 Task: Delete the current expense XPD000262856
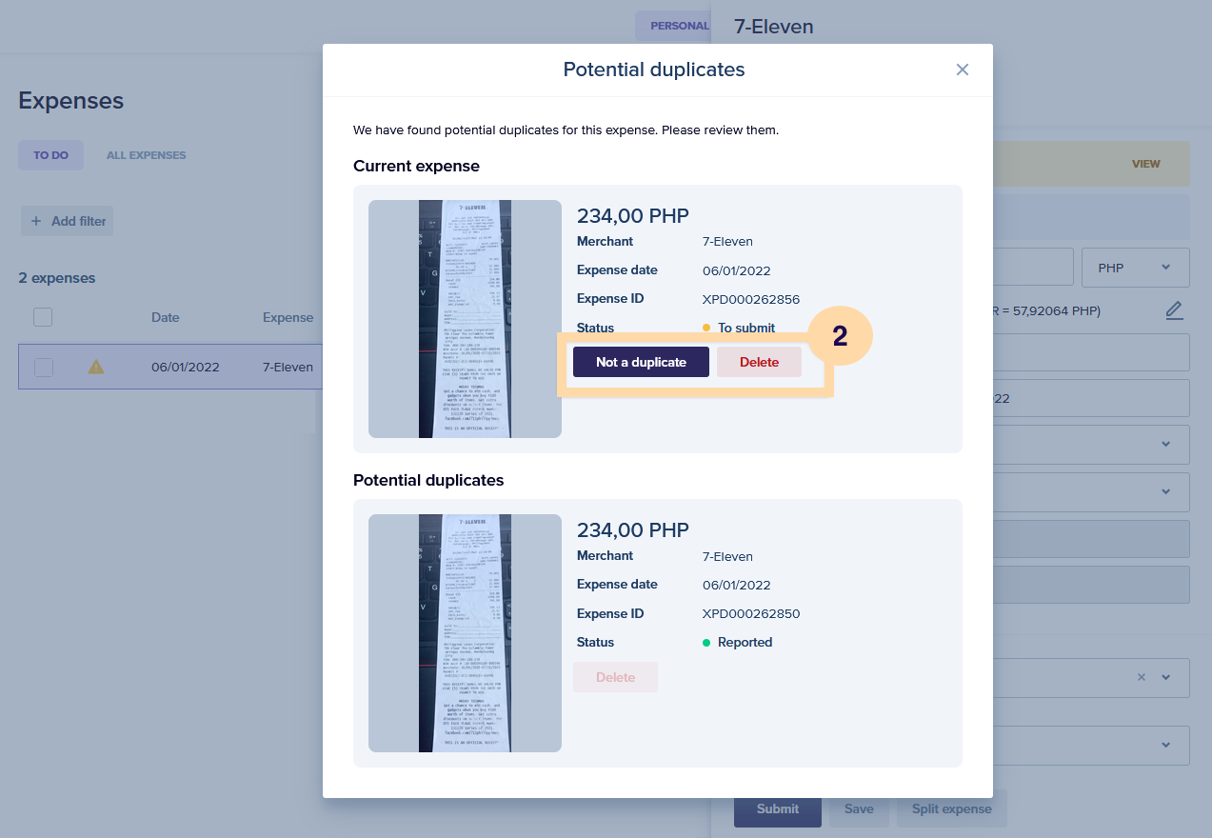(x=759, y=362)
